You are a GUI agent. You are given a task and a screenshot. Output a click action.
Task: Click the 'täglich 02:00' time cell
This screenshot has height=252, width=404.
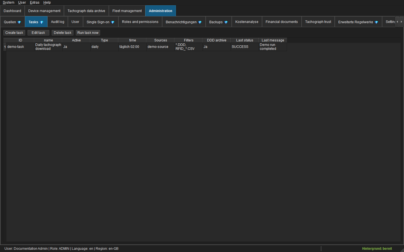(x=132, y=47)
